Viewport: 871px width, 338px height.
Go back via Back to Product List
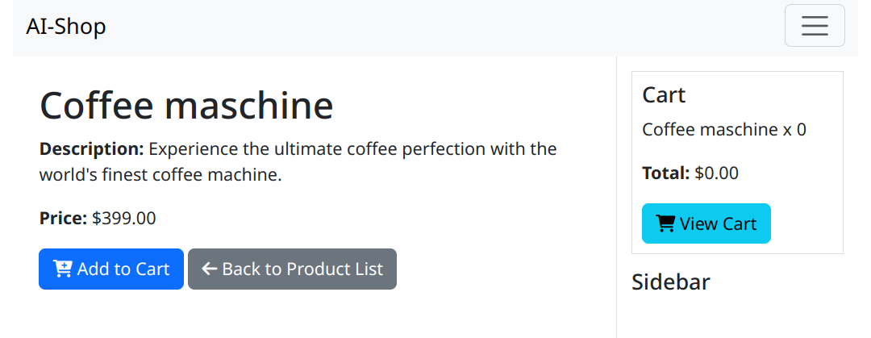tap(292, 269)
